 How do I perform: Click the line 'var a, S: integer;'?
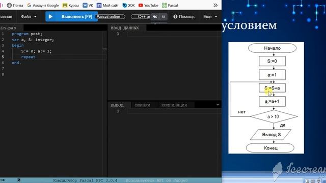click(x=33, y=40)
